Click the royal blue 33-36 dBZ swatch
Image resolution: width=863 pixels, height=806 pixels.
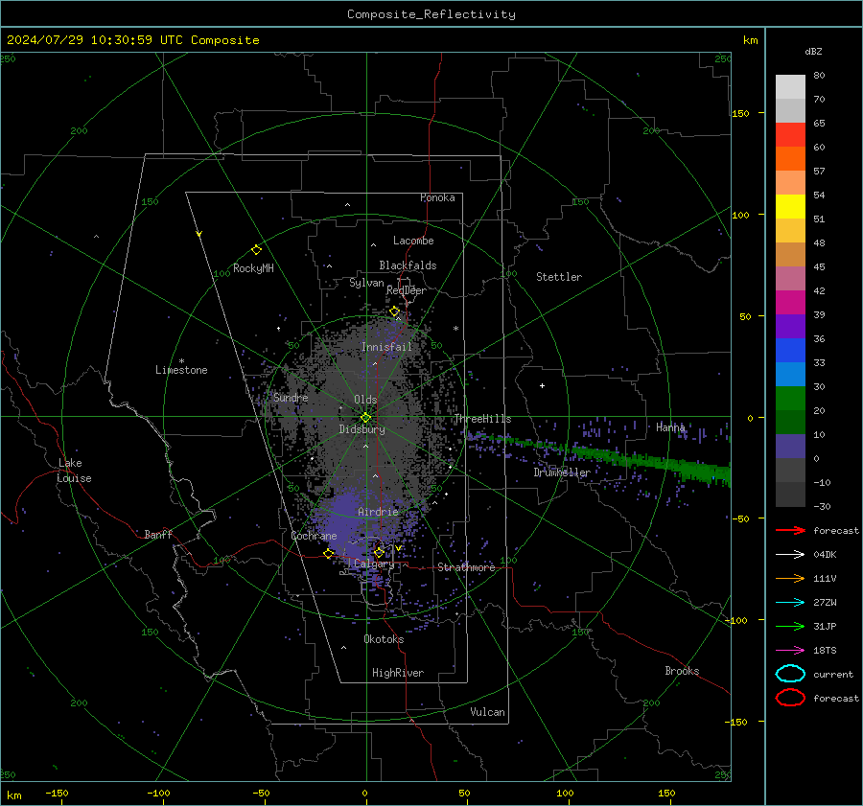[x=790, y=351]
